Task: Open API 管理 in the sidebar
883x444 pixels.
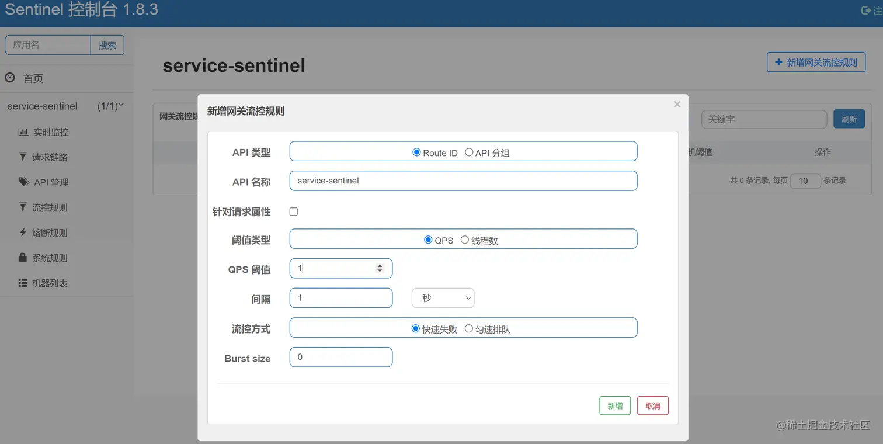Action: pyautogui.click(x=51, y=182)
